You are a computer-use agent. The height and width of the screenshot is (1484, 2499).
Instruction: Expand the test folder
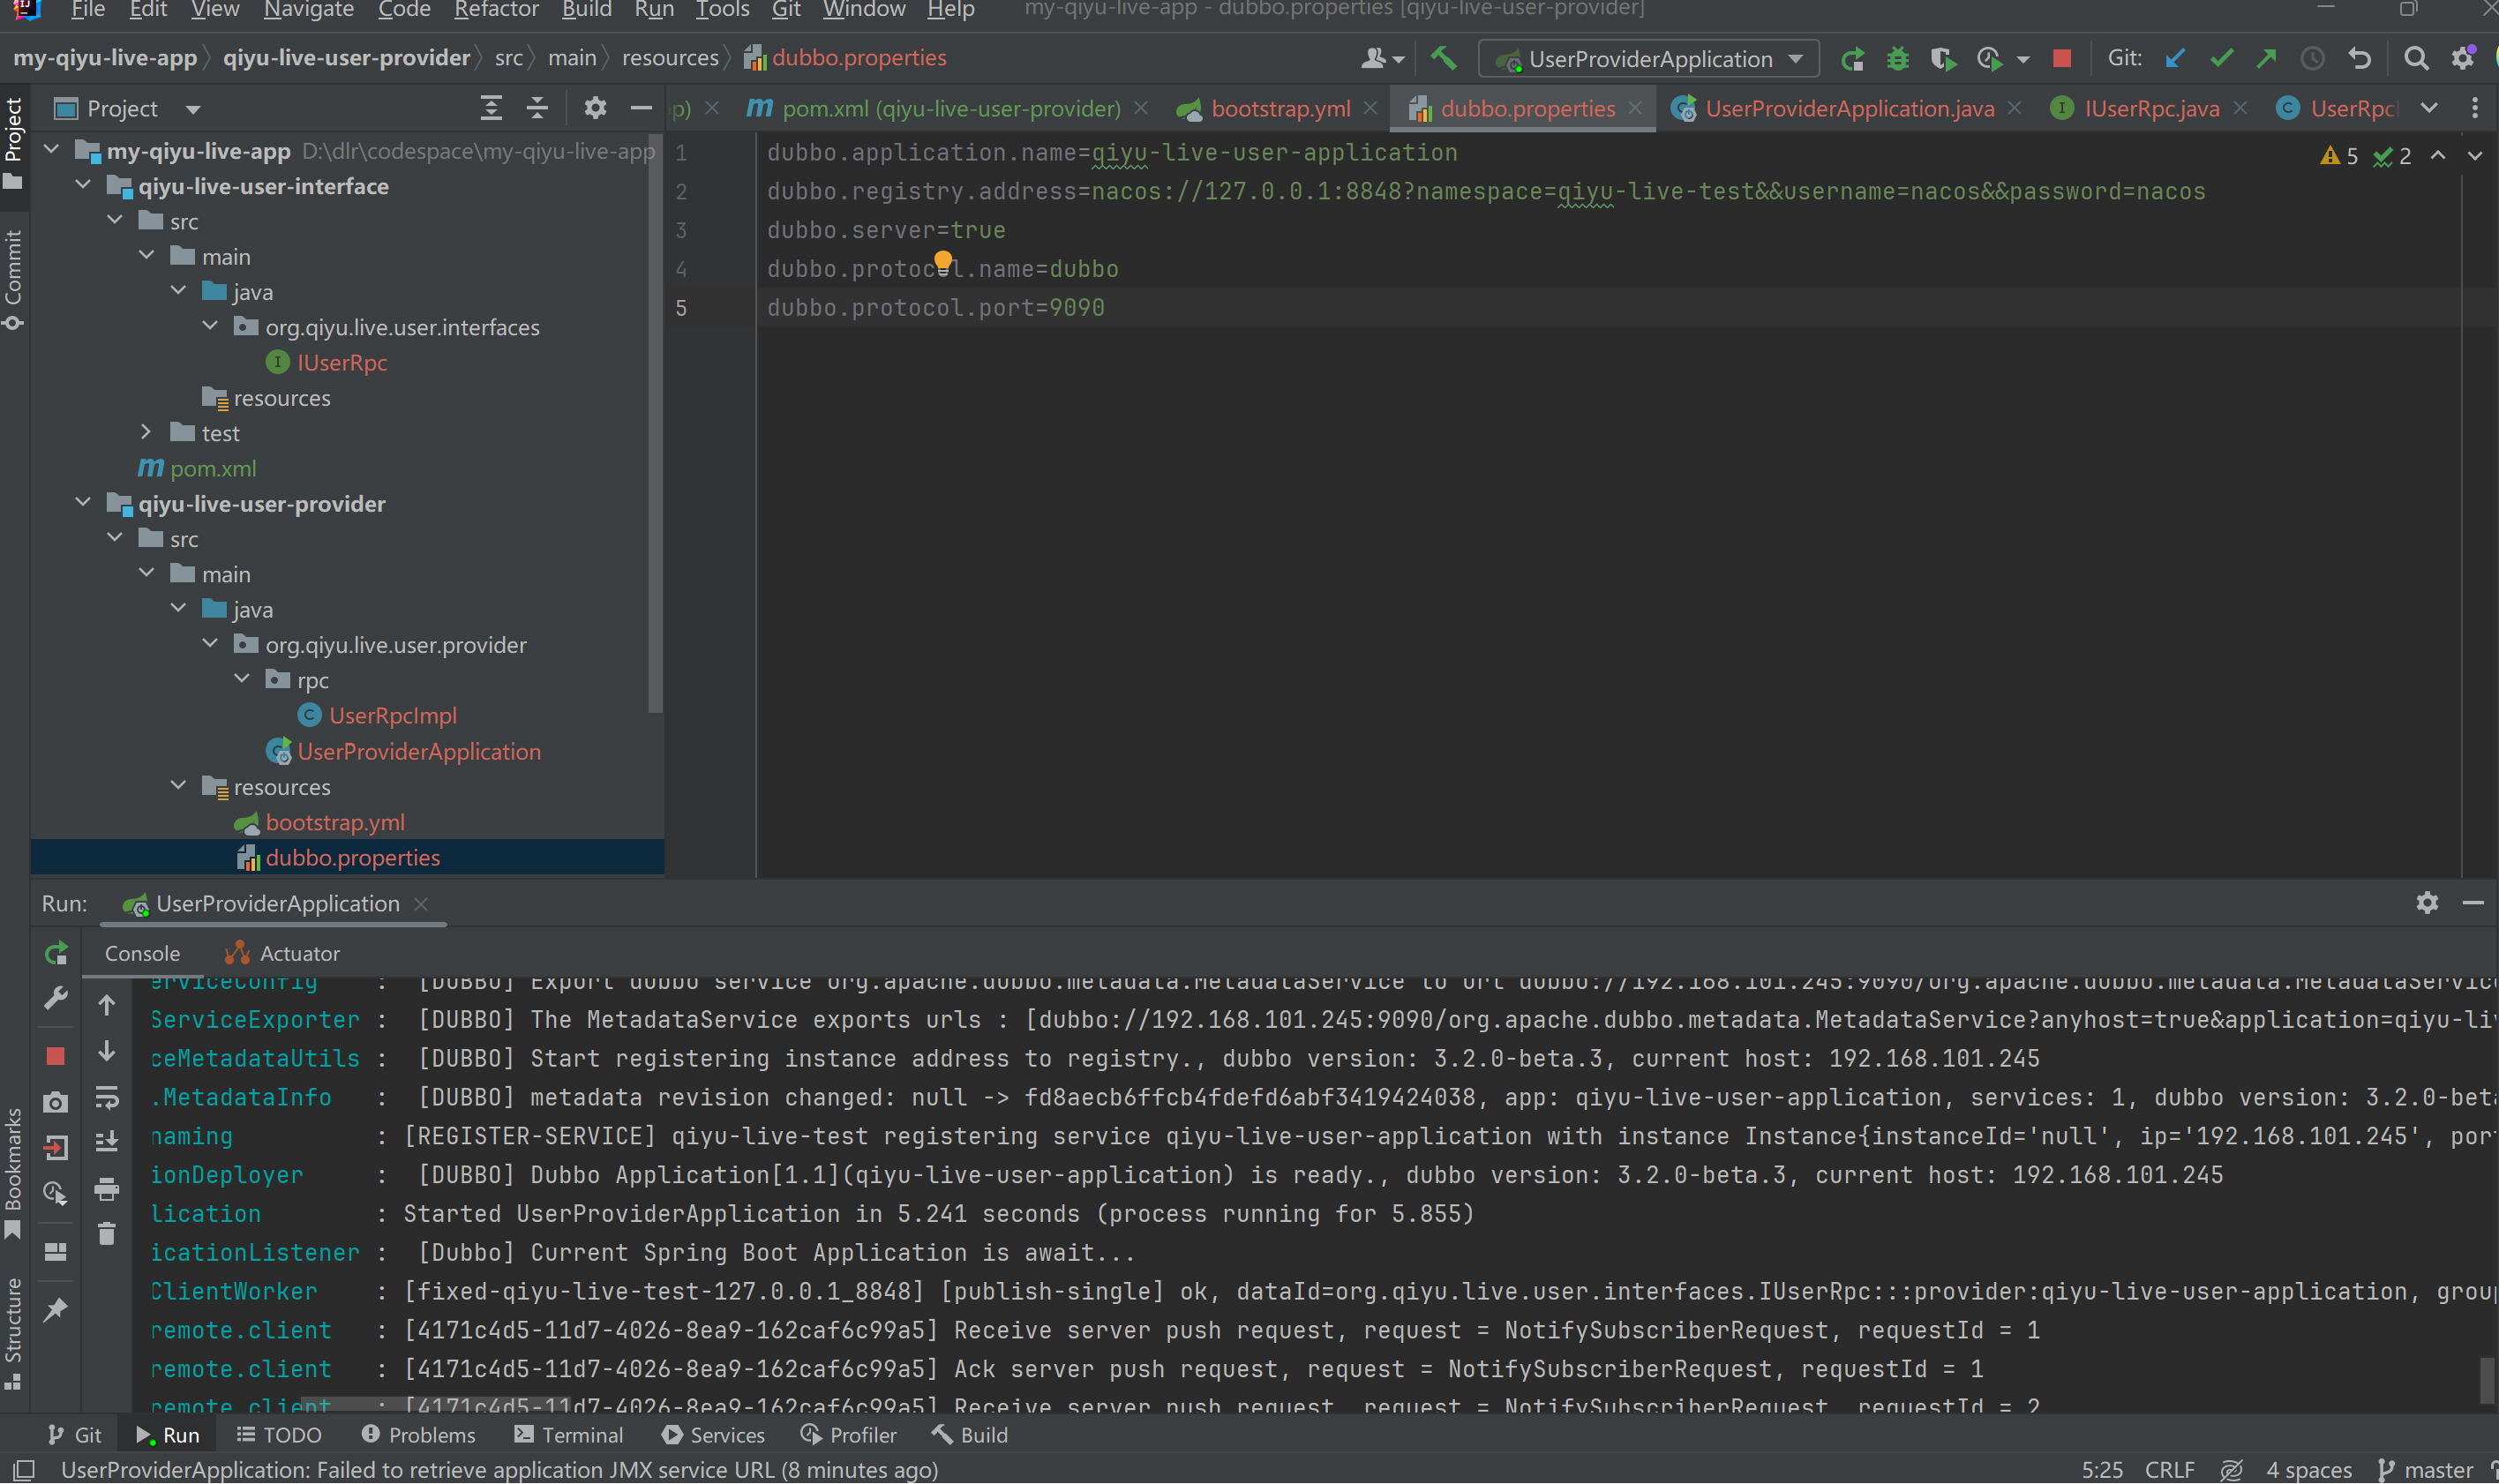coord(146,432)
